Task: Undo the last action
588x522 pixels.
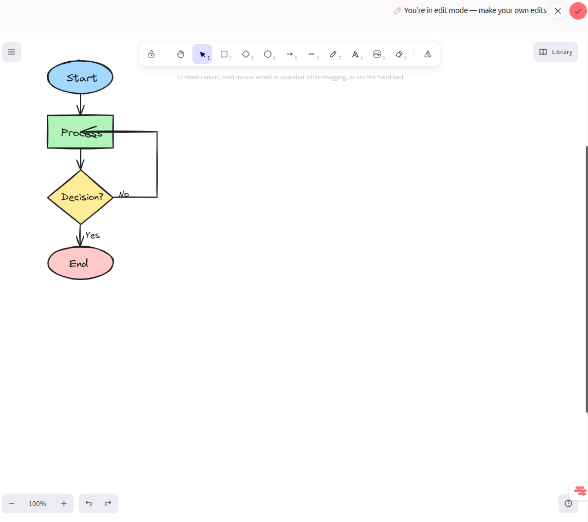Action: coord(89,503)
